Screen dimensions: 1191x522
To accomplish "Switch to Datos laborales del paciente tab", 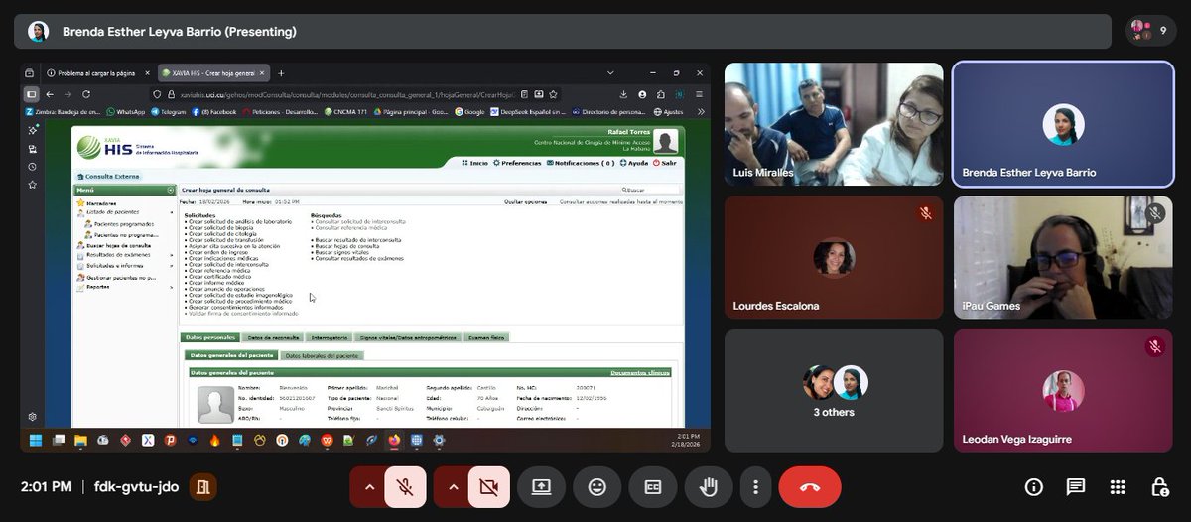I will (322, 355).
